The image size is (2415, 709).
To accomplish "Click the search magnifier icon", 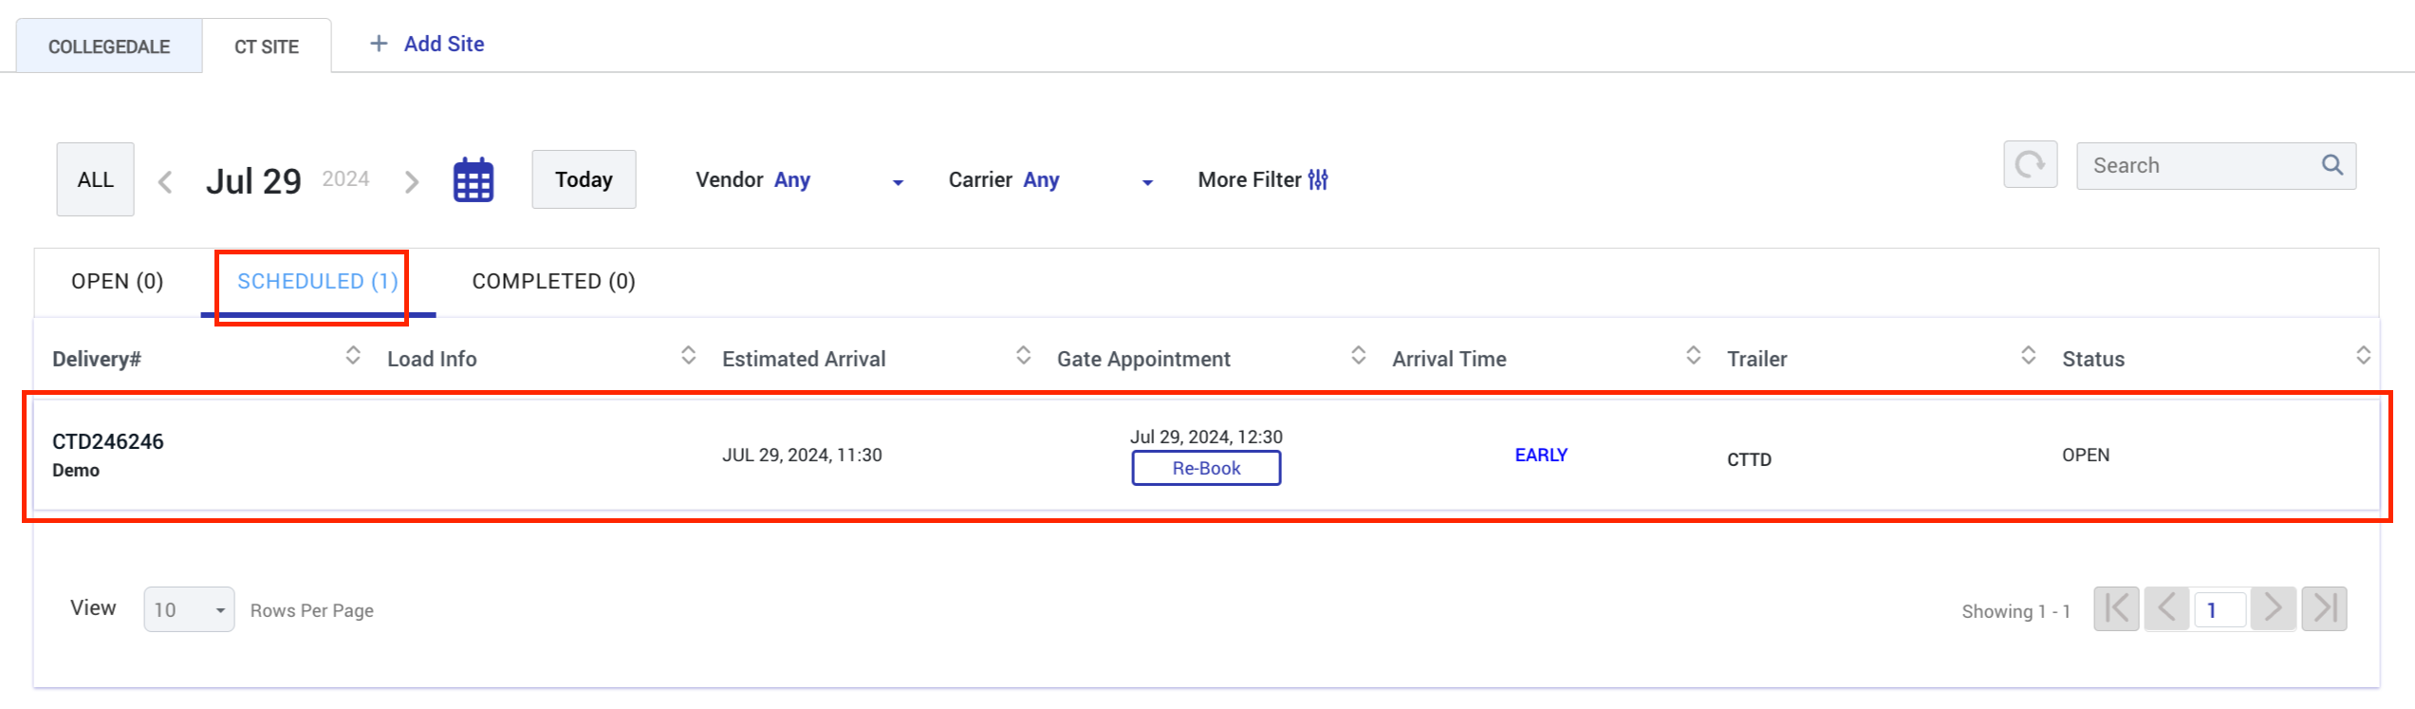I will pyautogui.click(x=2331, y=165).
